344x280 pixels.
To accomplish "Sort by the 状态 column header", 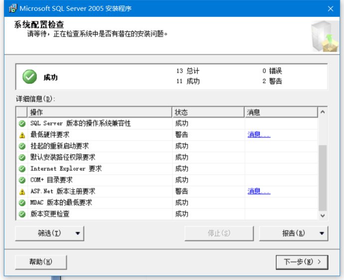I will click(x=208, y=112).
